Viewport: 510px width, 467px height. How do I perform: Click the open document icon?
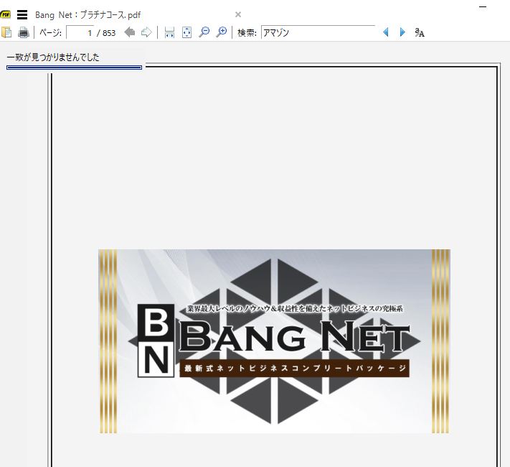pos(6,32)
